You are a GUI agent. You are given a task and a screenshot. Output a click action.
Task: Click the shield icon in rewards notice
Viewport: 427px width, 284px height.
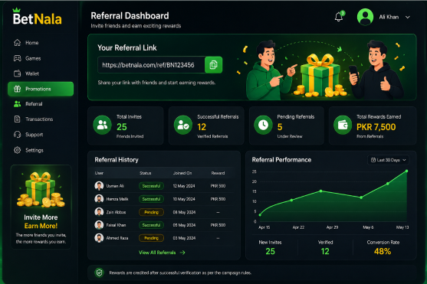pos(100,273)
